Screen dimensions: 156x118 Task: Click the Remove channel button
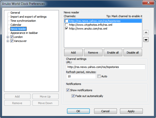point(93,53)
